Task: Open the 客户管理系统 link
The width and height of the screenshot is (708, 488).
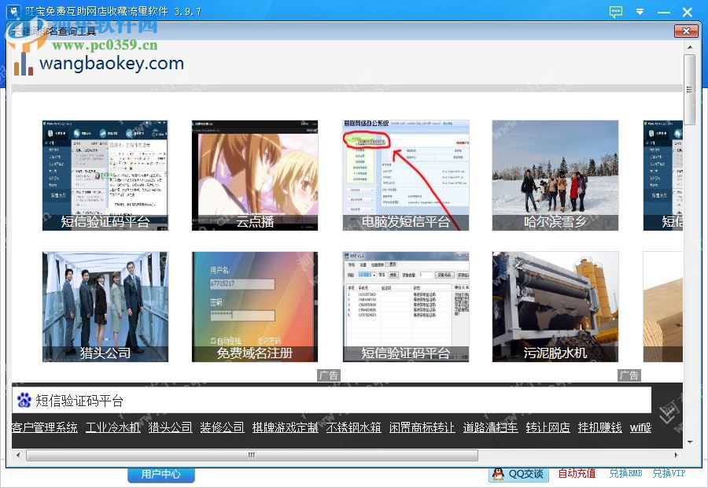Action: [45, 427]
